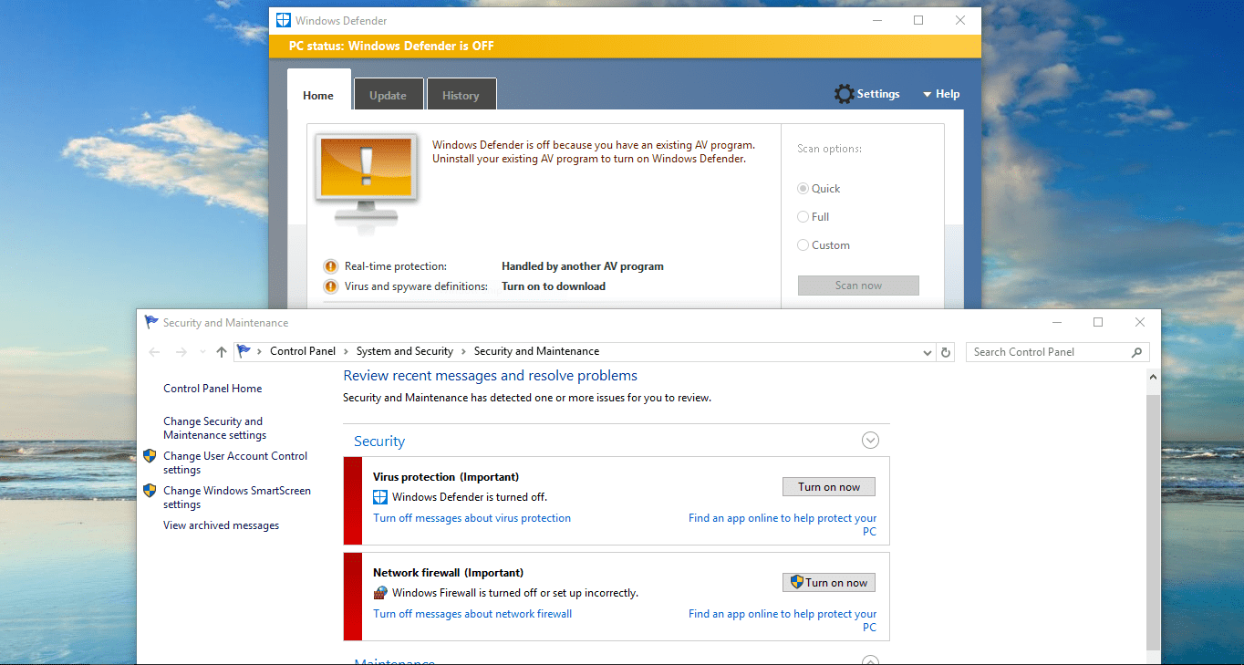This screenshot has width=1244, height=665.
Task: Open View archived messages link
Action: 221,525
